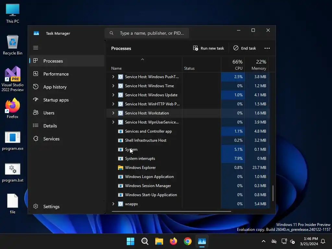Click the Windows Explorer folder icon in process list

tap(121, 168)
